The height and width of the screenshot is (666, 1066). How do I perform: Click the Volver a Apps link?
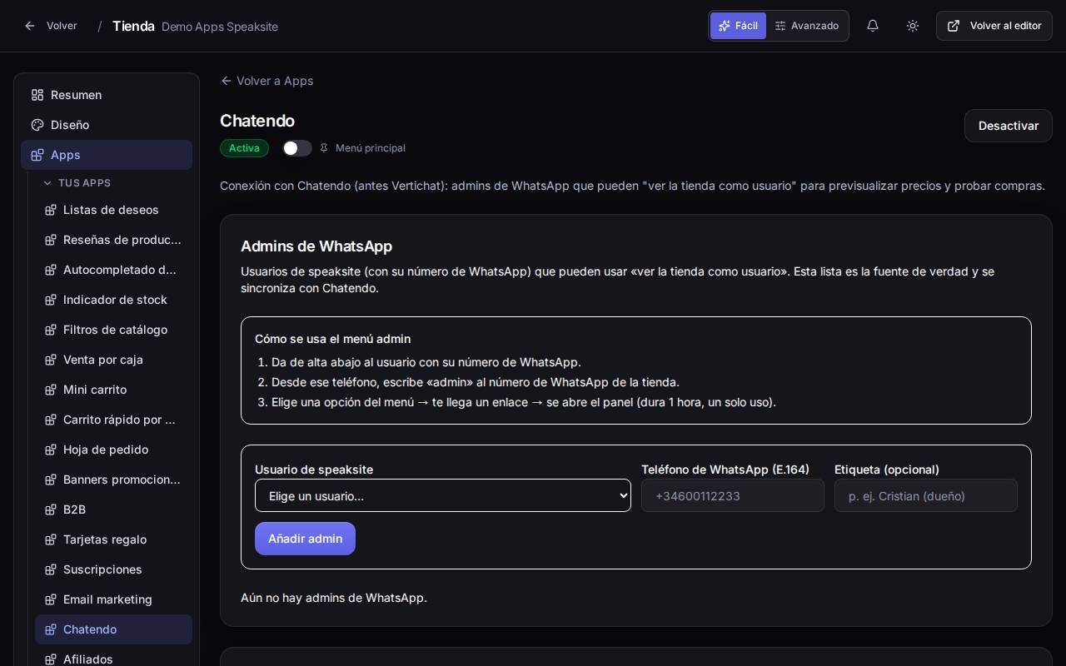(x=266, y=81)
